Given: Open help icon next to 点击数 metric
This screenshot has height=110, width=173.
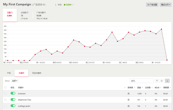Looking at the screenshot, I should point(28,12).
